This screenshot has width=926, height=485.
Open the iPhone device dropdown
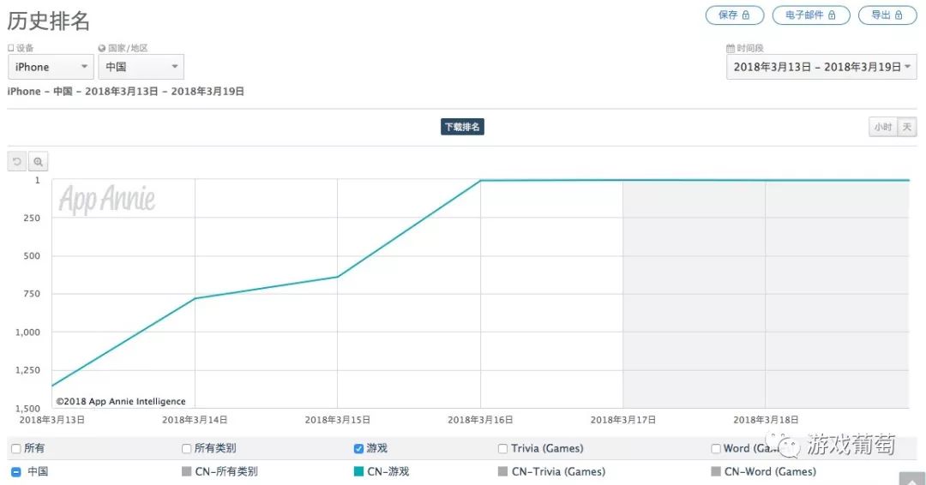pos(51,67)
